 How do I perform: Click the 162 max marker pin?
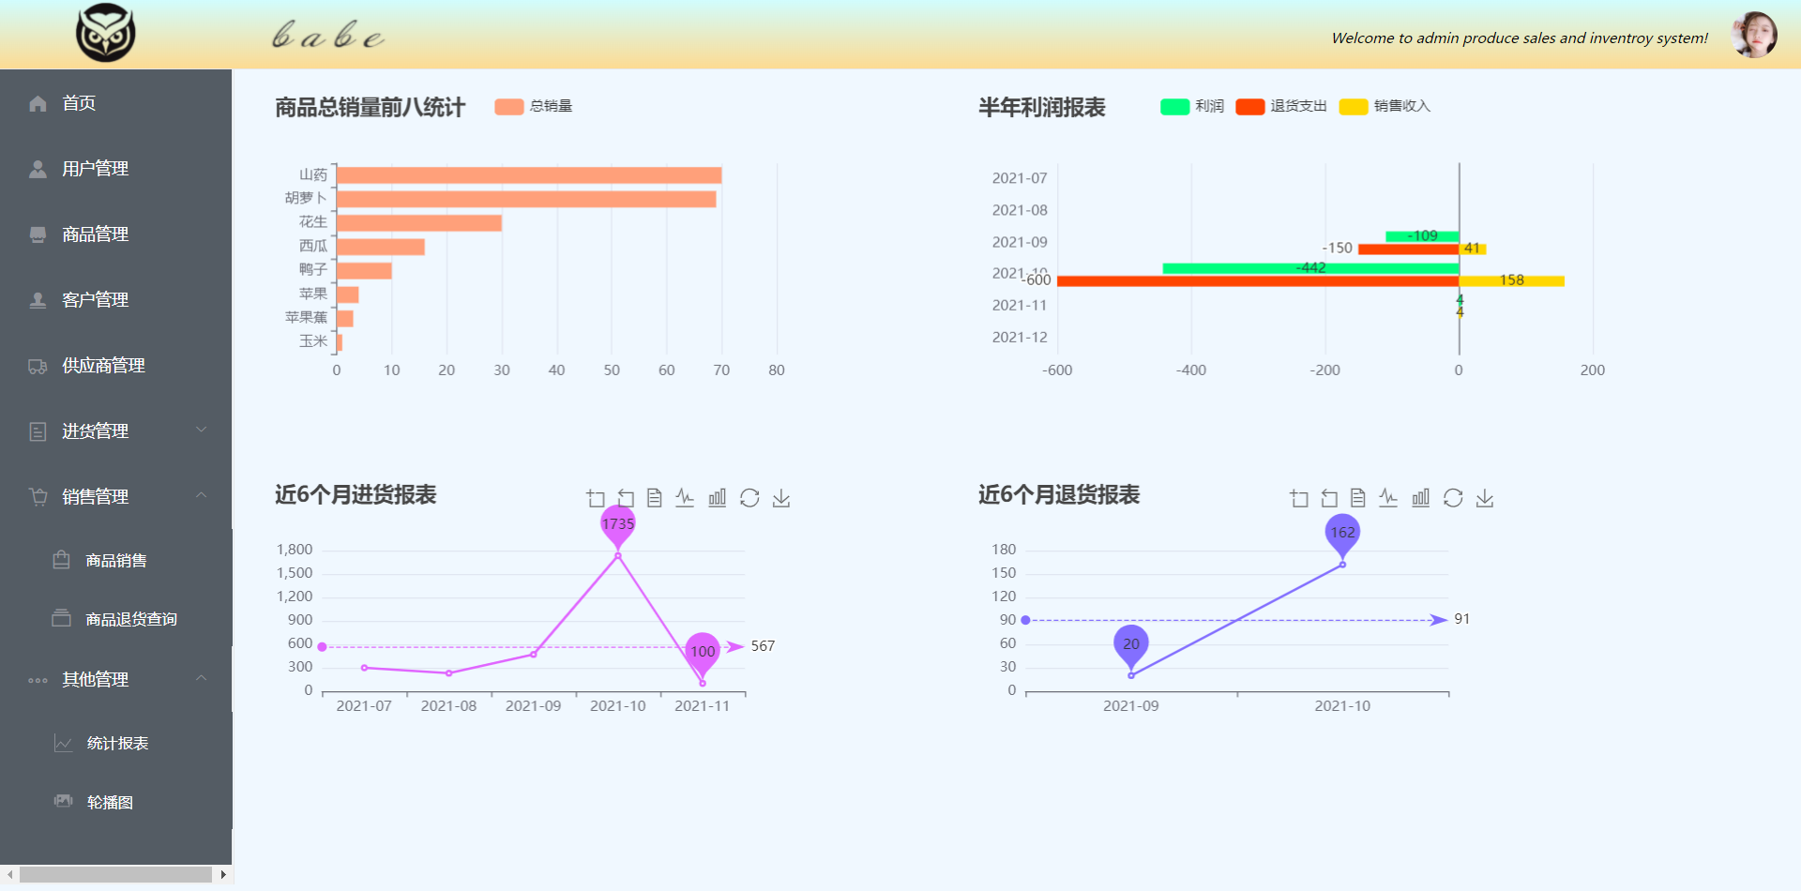pos(1342,534)
